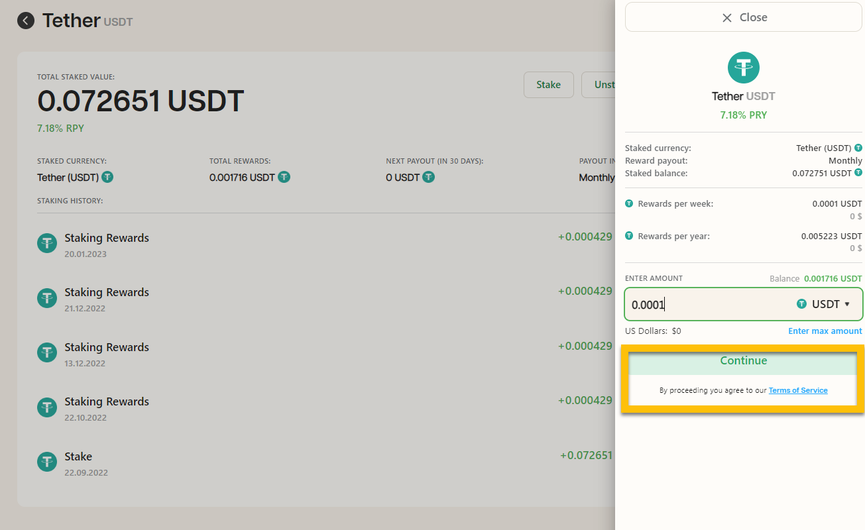
Task: Click the Stake button
Action: [x=548, y=85]
